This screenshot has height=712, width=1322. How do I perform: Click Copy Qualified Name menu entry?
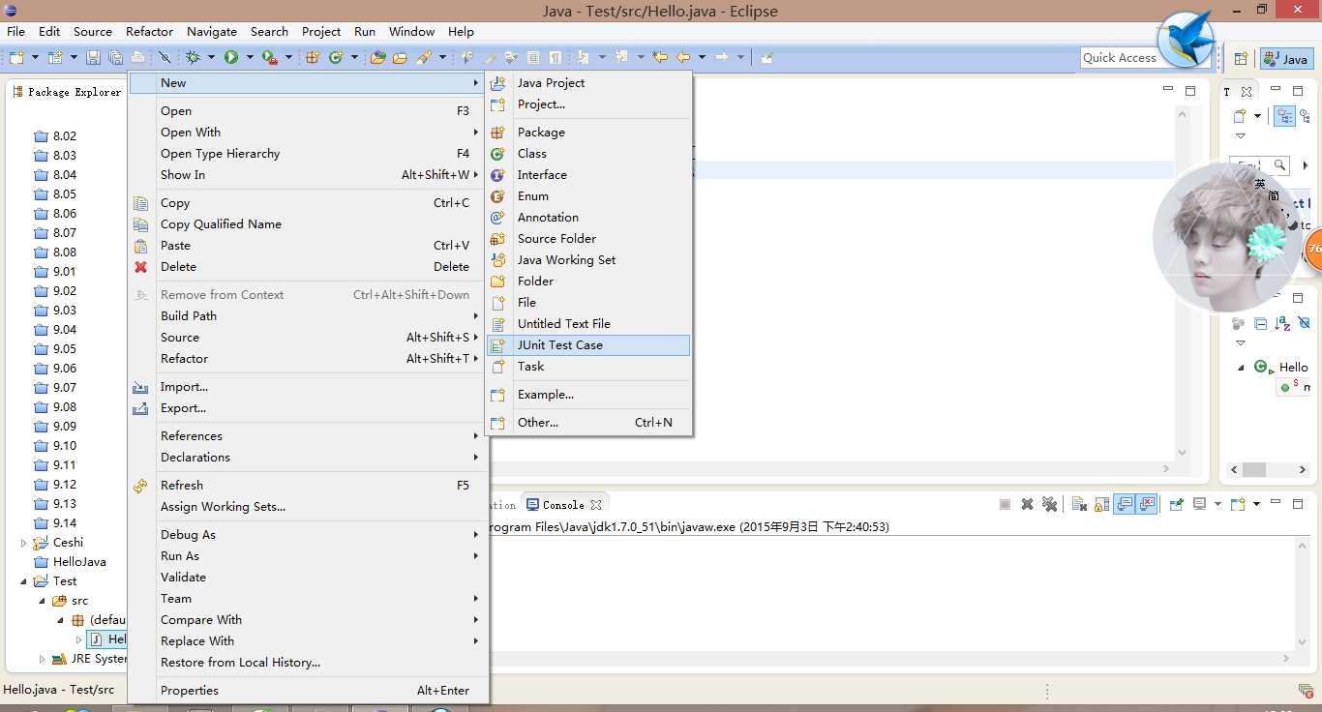(308, 224)
